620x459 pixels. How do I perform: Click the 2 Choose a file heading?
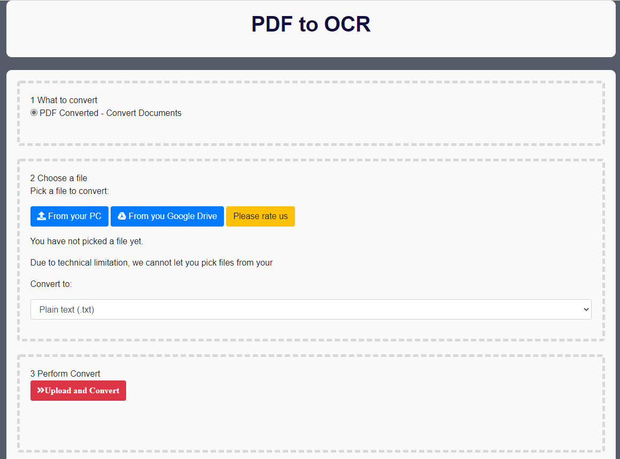pos(59,178)
